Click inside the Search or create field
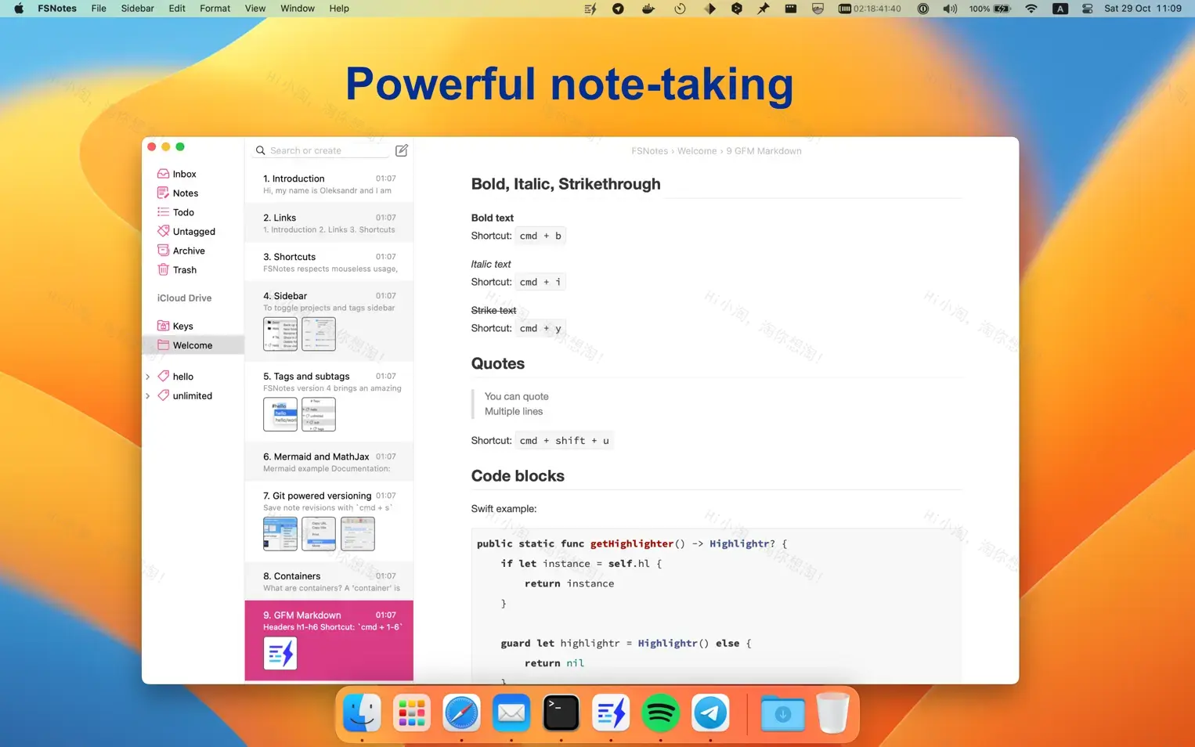The width and height of the screenshot is (1195, 747). [313, 150]
